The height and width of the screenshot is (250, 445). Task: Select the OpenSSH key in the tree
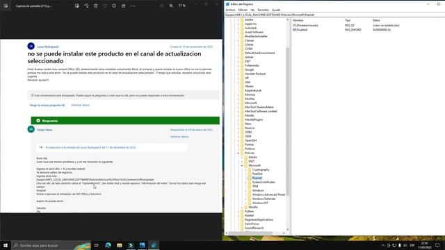[250, 140]
